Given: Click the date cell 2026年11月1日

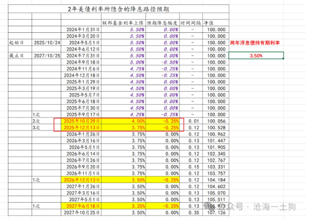Looking at the screenshot, I should tap(81, 173).
